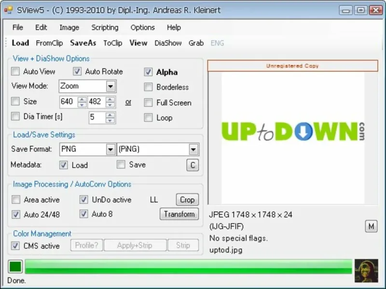Decrease the Dia Timer value
This screenshot has width=386, height=289.
[110, 120]
